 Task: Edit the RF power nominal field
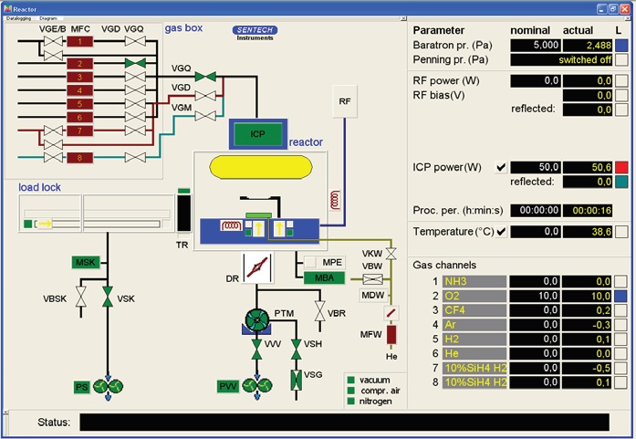[x=536, y=80]
